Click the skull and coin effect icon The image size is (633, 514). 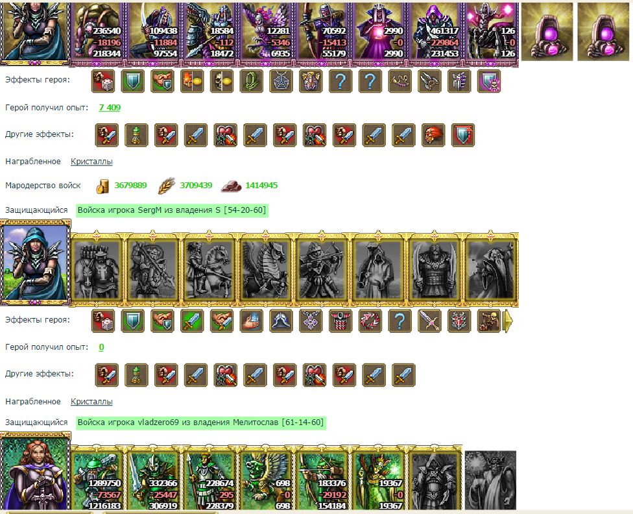[x=222, y=81]
